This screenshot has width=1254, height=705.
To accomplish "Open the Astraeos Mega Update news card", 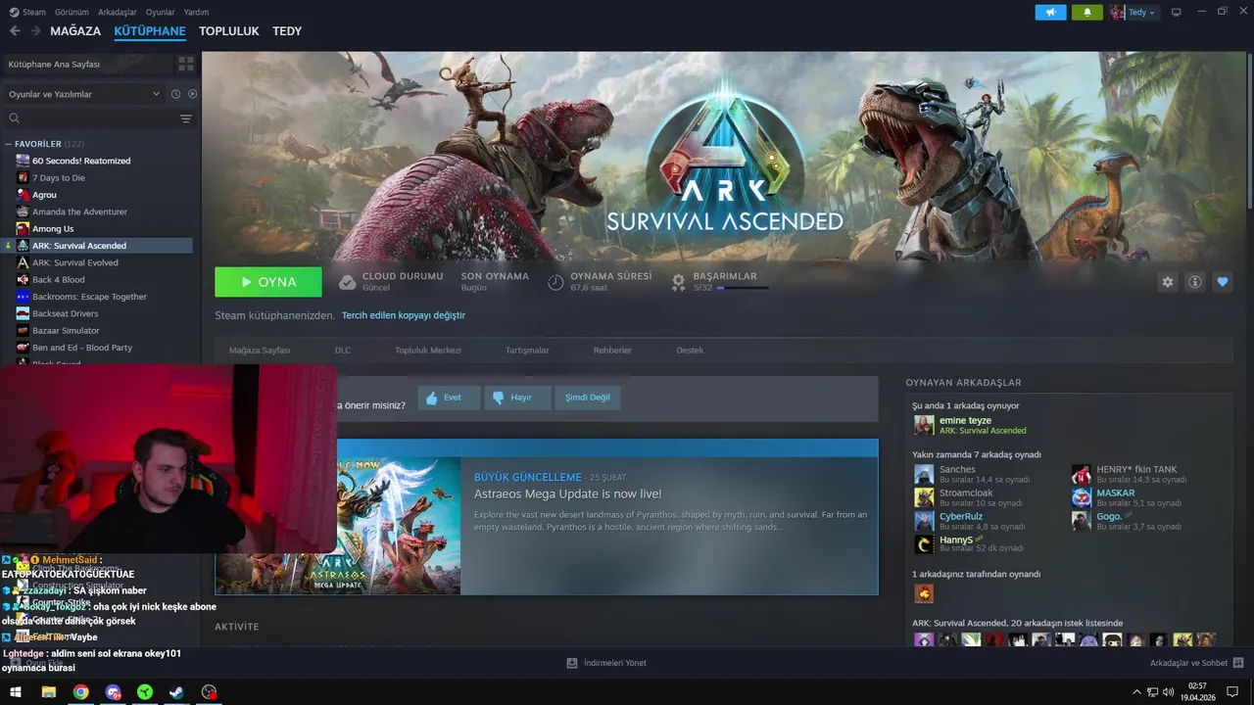I will pyautogui.click(x=547, y=517).
